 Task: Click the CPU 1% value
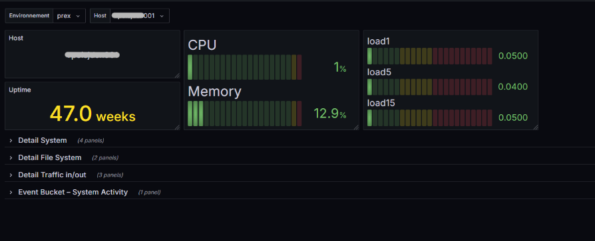point(339,67)
